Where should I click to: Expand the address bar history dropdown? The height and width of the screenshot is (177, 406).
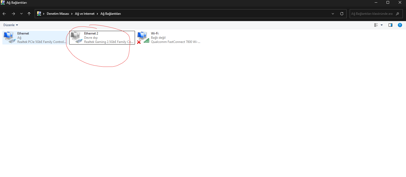pyautogui.click(x=333, y=14)
